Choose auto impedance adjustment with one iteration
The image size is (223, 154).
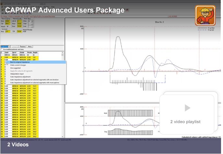[36, 80]
